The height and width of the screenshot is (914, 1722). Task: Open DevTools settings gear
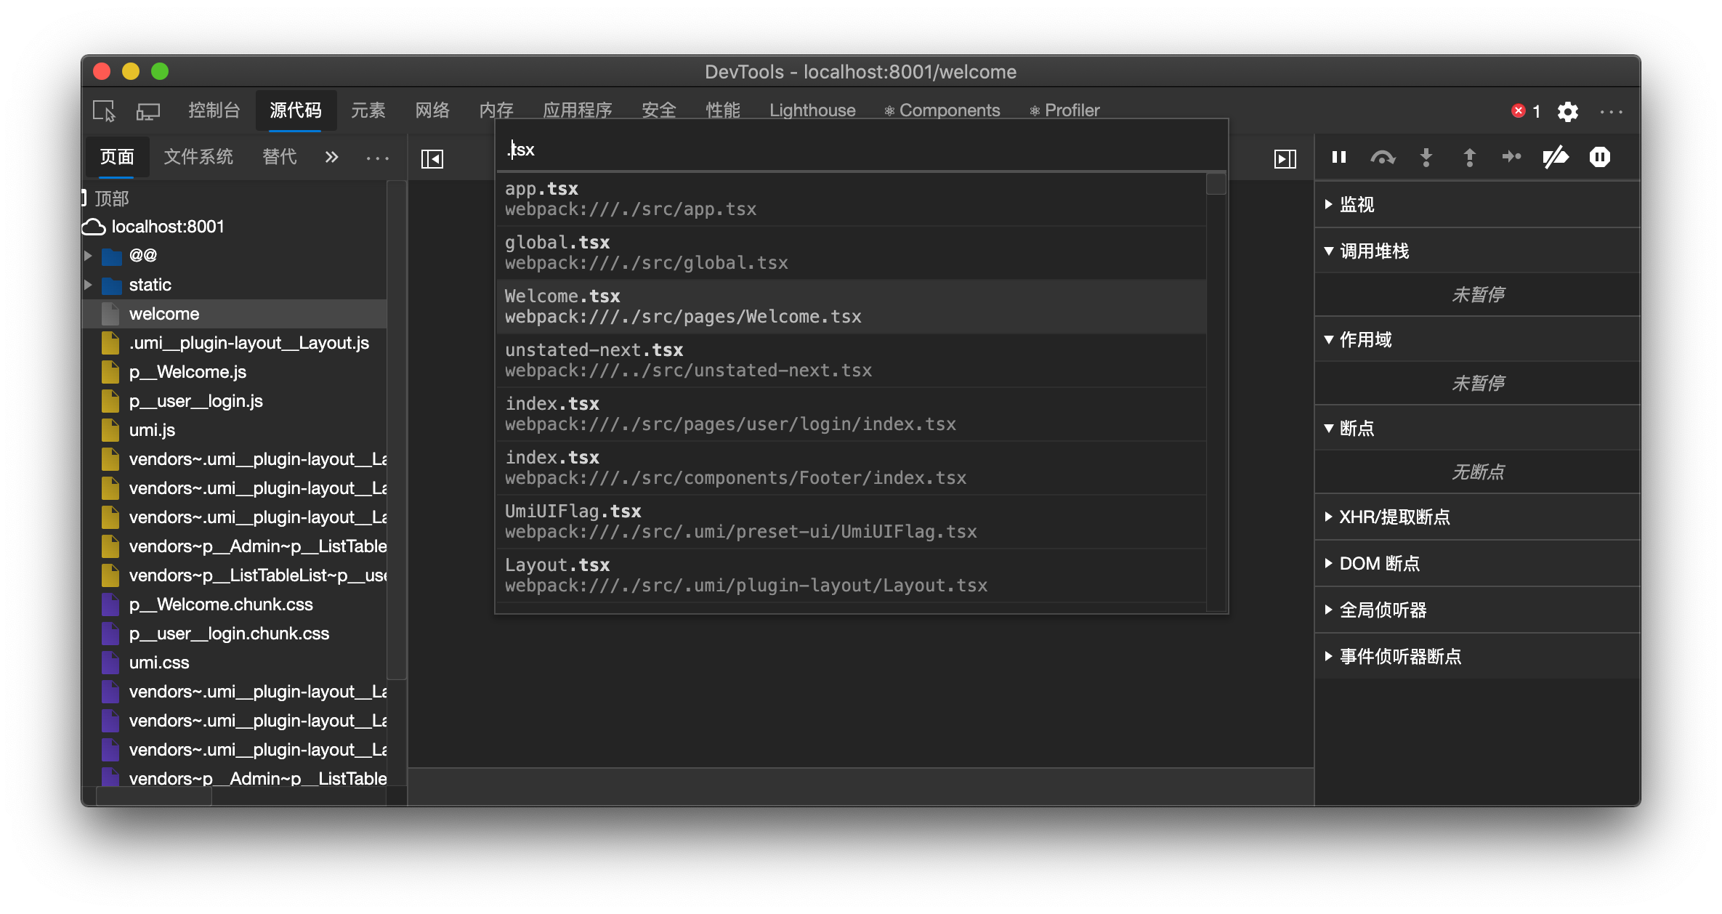[1567, 111]
